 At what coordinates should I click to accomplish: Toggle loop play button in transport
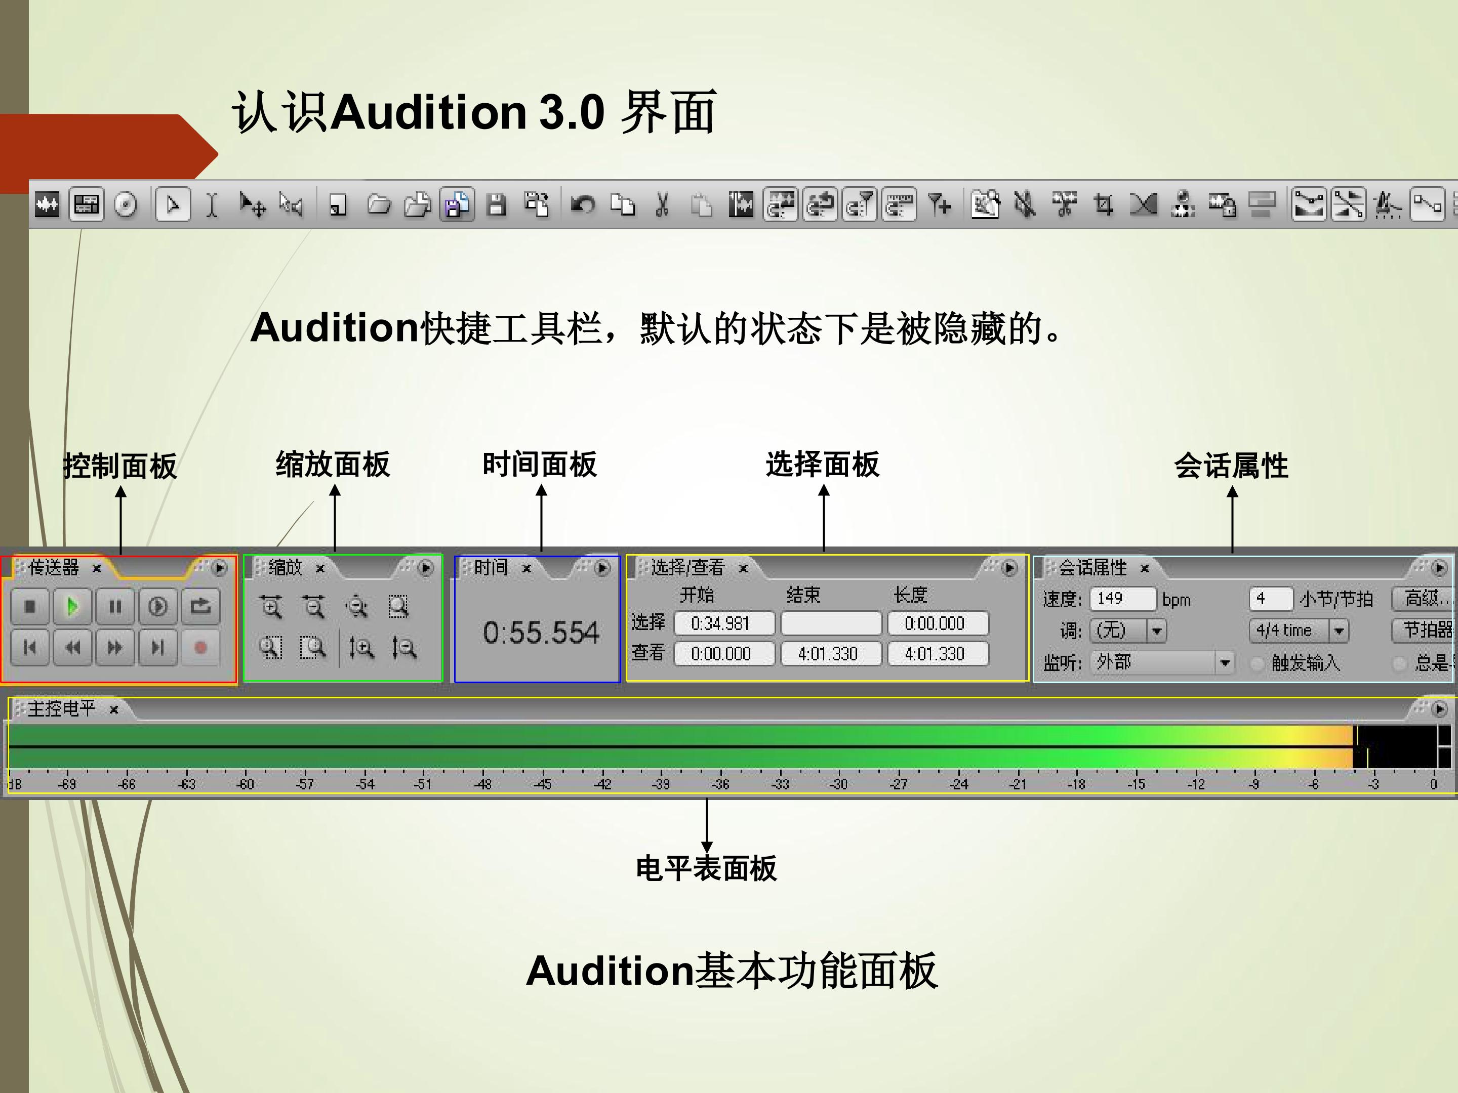coord(200,606)
